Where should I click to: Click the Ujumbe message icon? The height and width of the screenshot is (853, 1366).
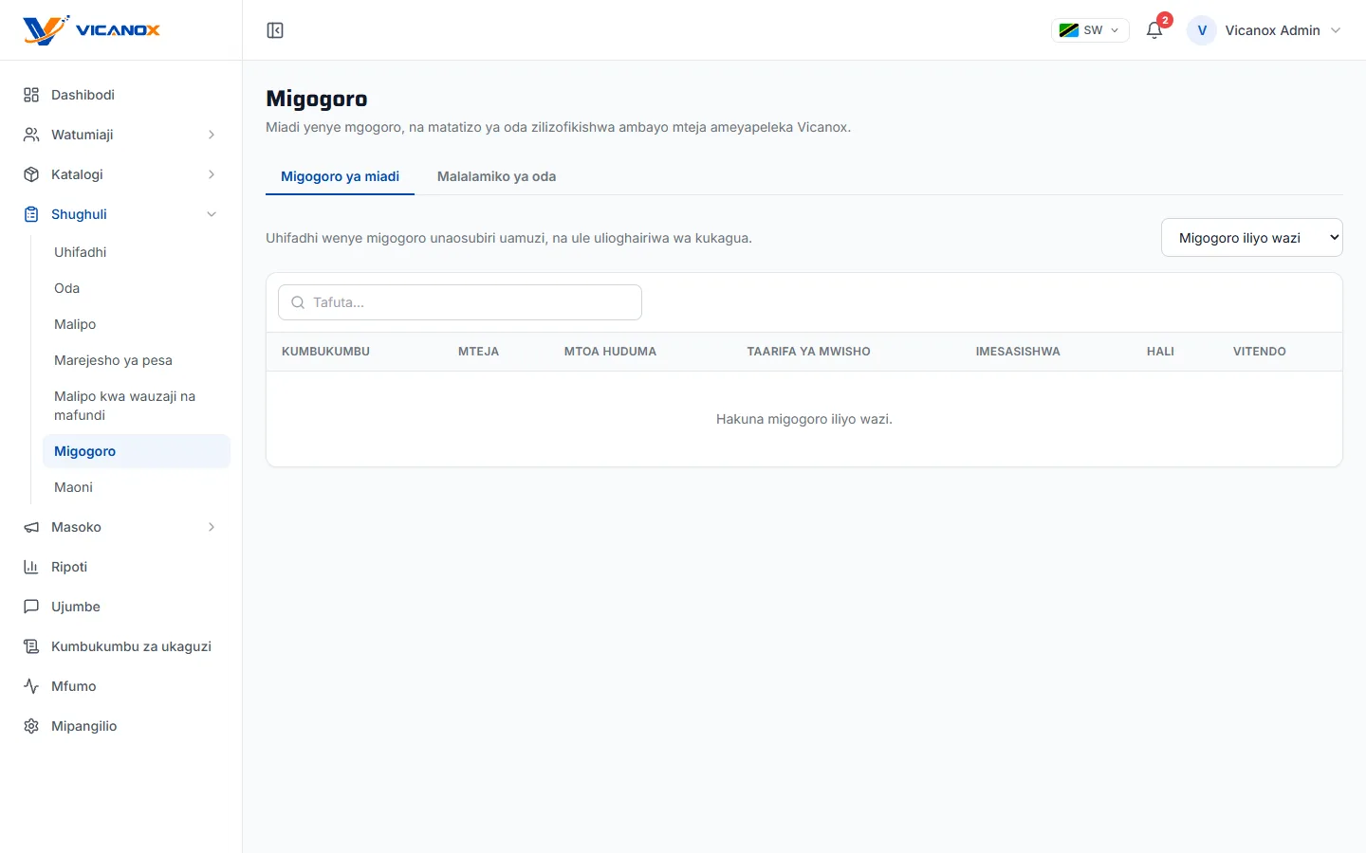pyautogui.click(x=31, y=607)
